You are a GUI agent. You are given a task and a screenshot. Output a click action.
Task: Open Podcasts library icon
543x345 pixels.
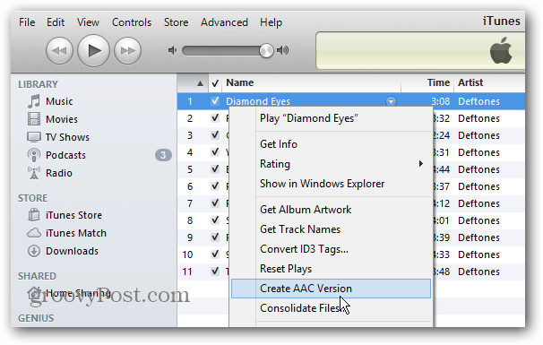[x=34, y=155]
